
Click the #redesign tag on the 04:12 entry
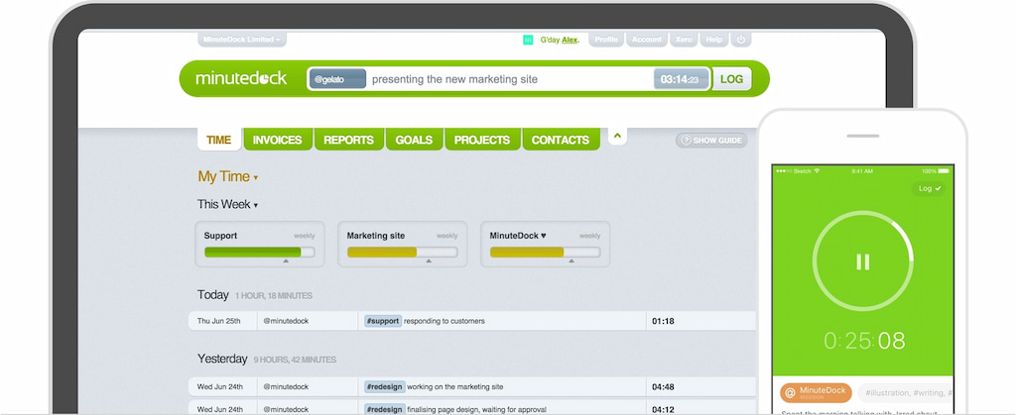[385, 409]
